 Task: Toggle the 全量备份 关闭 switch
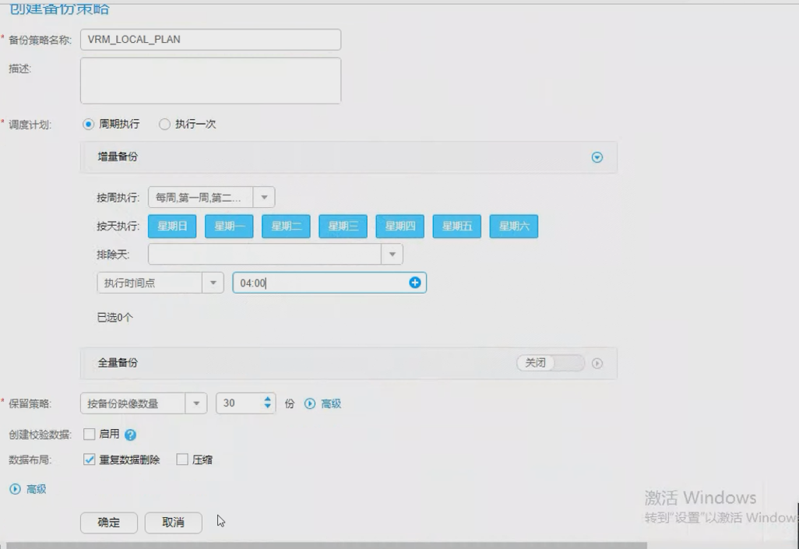pyautogui.click(x=550, y=364)
